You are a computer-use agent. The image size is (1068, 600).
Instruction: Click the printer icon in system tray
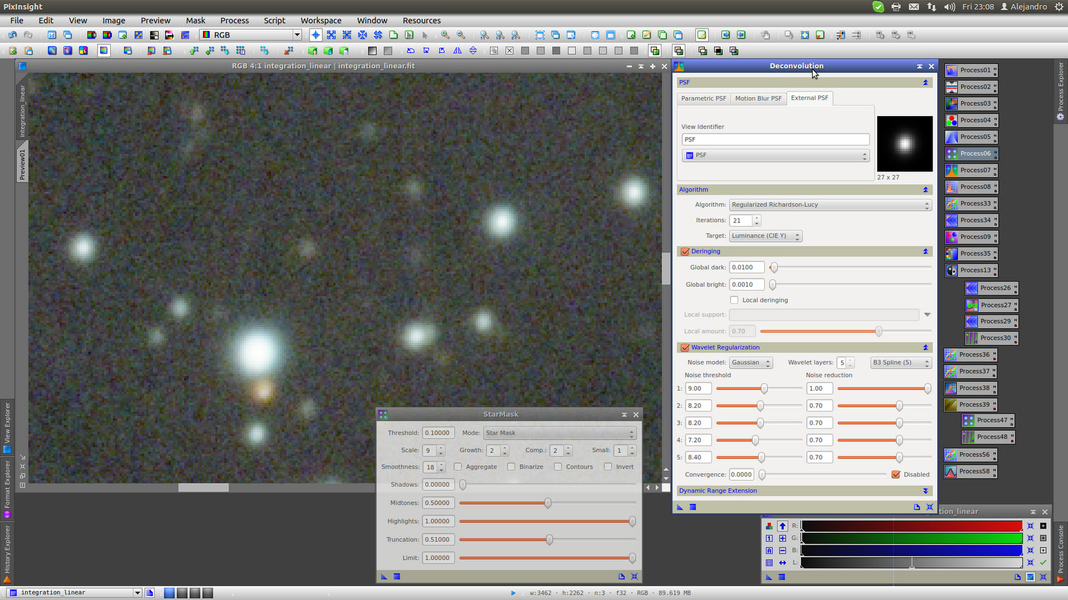coord(896,7)
